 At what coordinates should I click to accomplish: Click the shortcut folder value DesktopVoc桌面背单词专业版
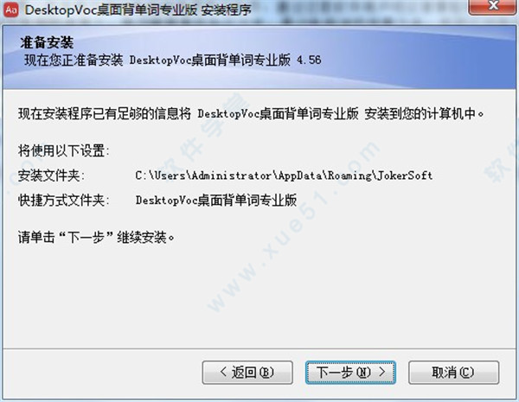point(216,201)
